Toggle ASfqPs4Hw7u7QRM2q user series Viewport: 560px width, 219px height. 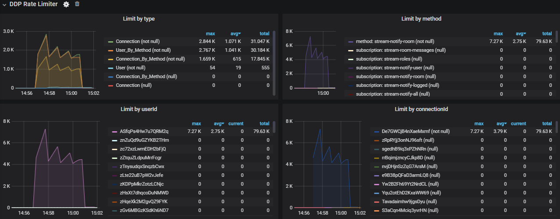[144, 131]
